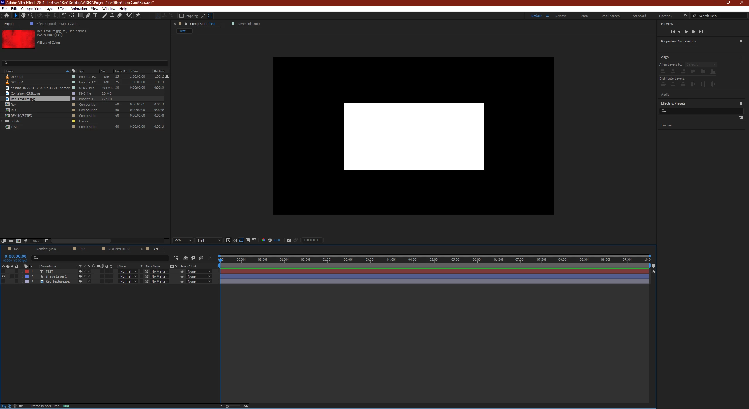Open the Animation menu
This screenshot has height=409, width=749.
tap(78, 9)
